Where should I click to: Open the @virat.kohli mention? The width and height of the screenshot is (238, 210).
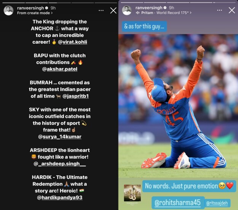(x=73, y=42)
